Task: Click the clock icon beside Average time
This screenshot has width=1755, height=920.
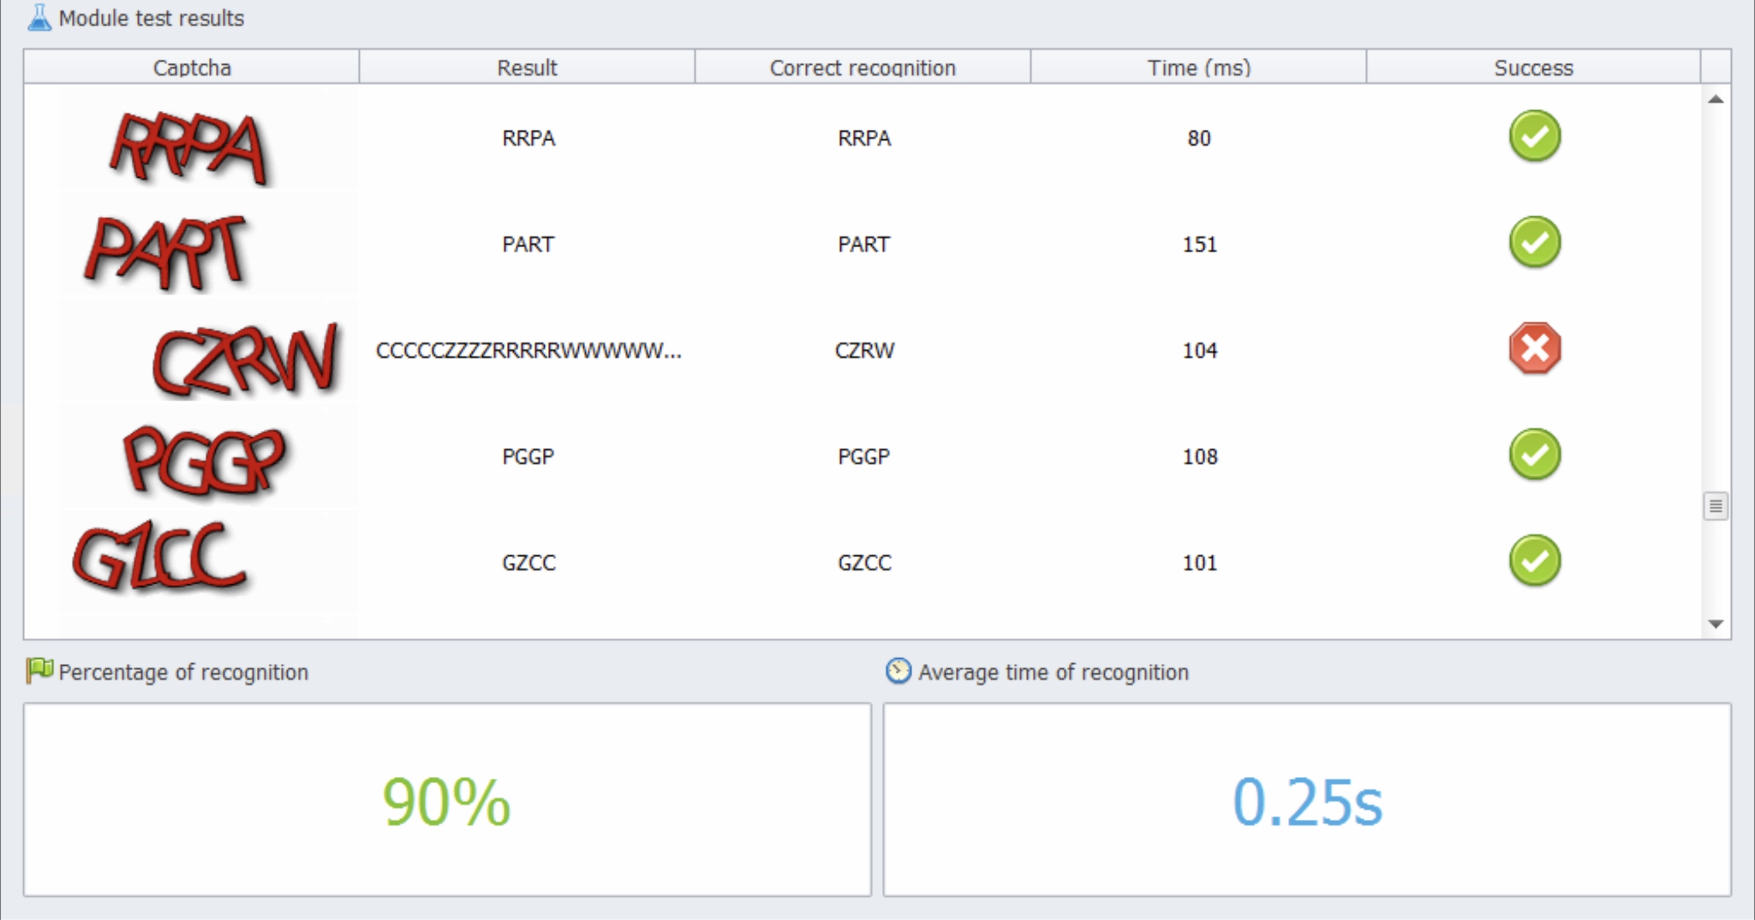Action: click(x=898, y=671)
